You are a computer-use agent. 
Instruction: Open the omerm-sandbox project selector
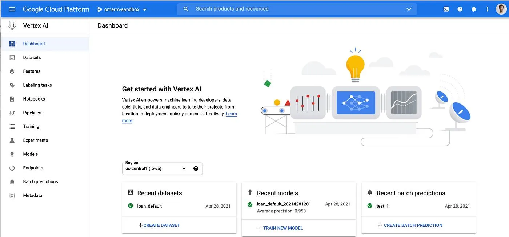[122, 10]
